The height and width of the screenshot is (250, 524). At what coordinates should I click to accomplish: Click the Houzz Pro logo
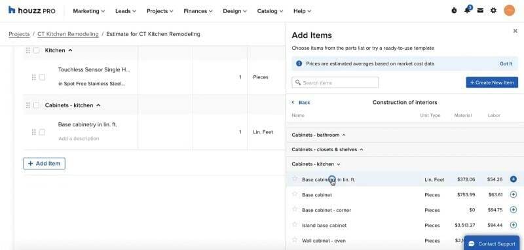click(x=31, y=10)
